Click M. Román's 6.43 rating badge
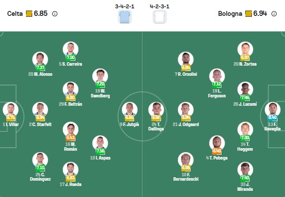Image resolution: width=285 pixels, height=197 pixels. [70, 138]
